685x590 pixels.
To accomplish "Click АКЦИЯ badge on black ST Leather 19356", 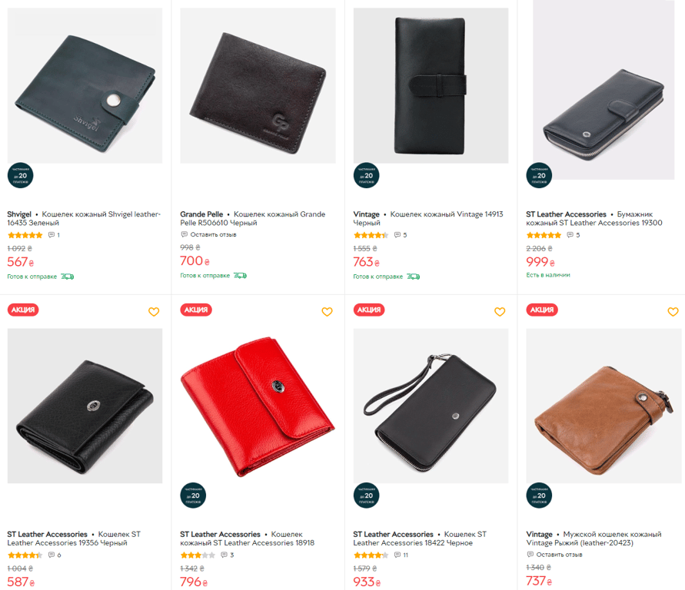I will (23, 310).
